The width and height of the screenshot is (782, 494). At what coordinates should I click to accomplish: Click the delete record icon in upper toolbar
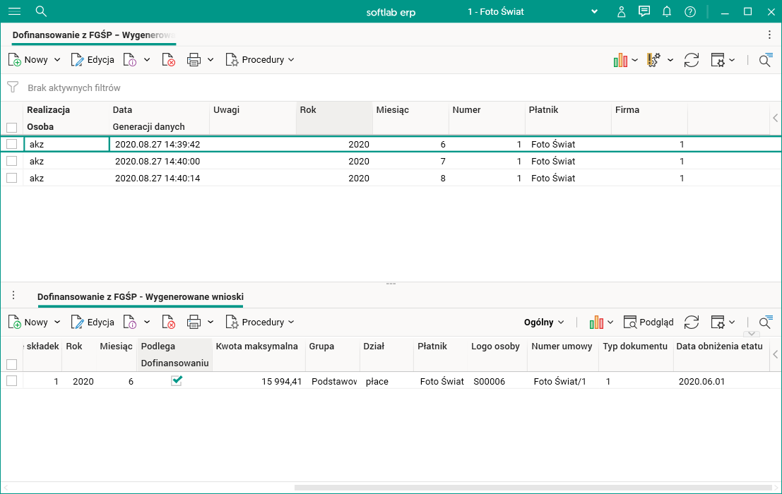(x=169, y=60)
